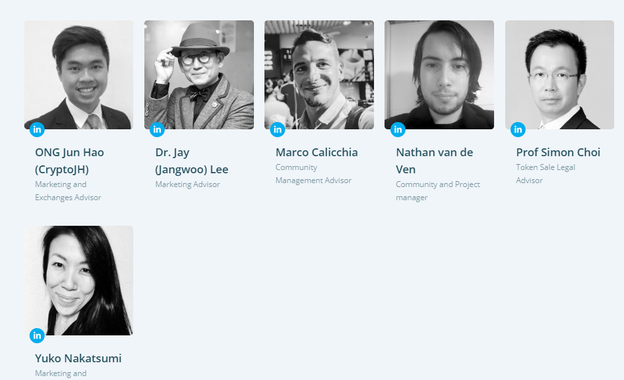Click the name Dr. Jay (Jangwoo) Lee
The image size is (624, 380).
coord(192,161)
